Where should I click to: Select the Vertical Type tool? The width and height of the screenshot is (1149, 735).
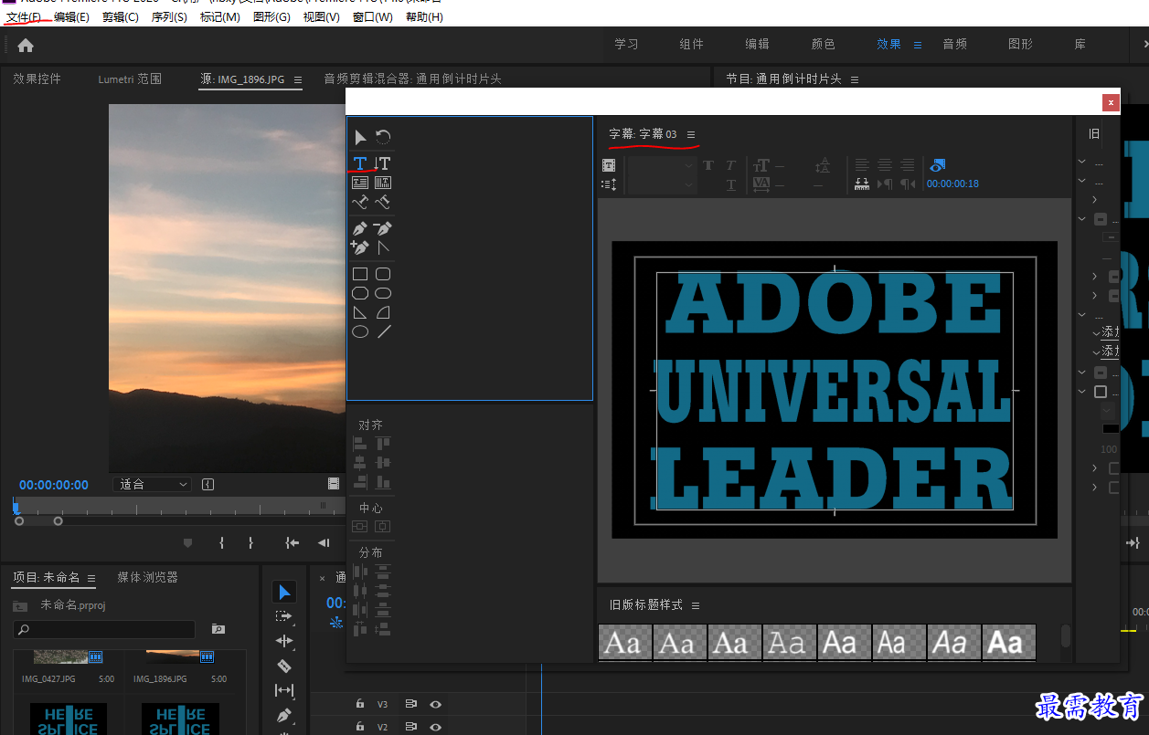pyautogui.click(x=383, y=163)
